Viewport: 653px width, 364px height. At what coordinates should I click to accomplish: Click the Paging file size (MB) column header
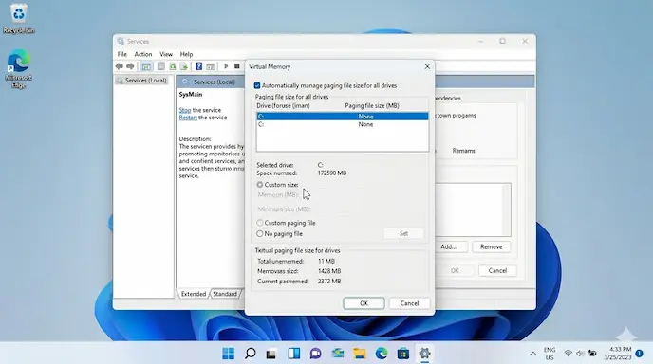372,105
